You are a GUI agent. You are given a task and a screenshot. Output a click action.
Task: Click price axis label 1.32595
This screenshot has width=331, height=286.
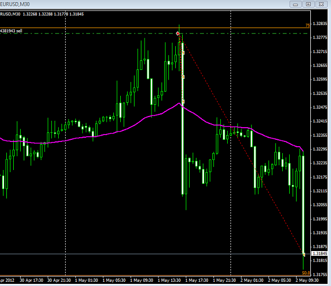[x=320, y=79]
